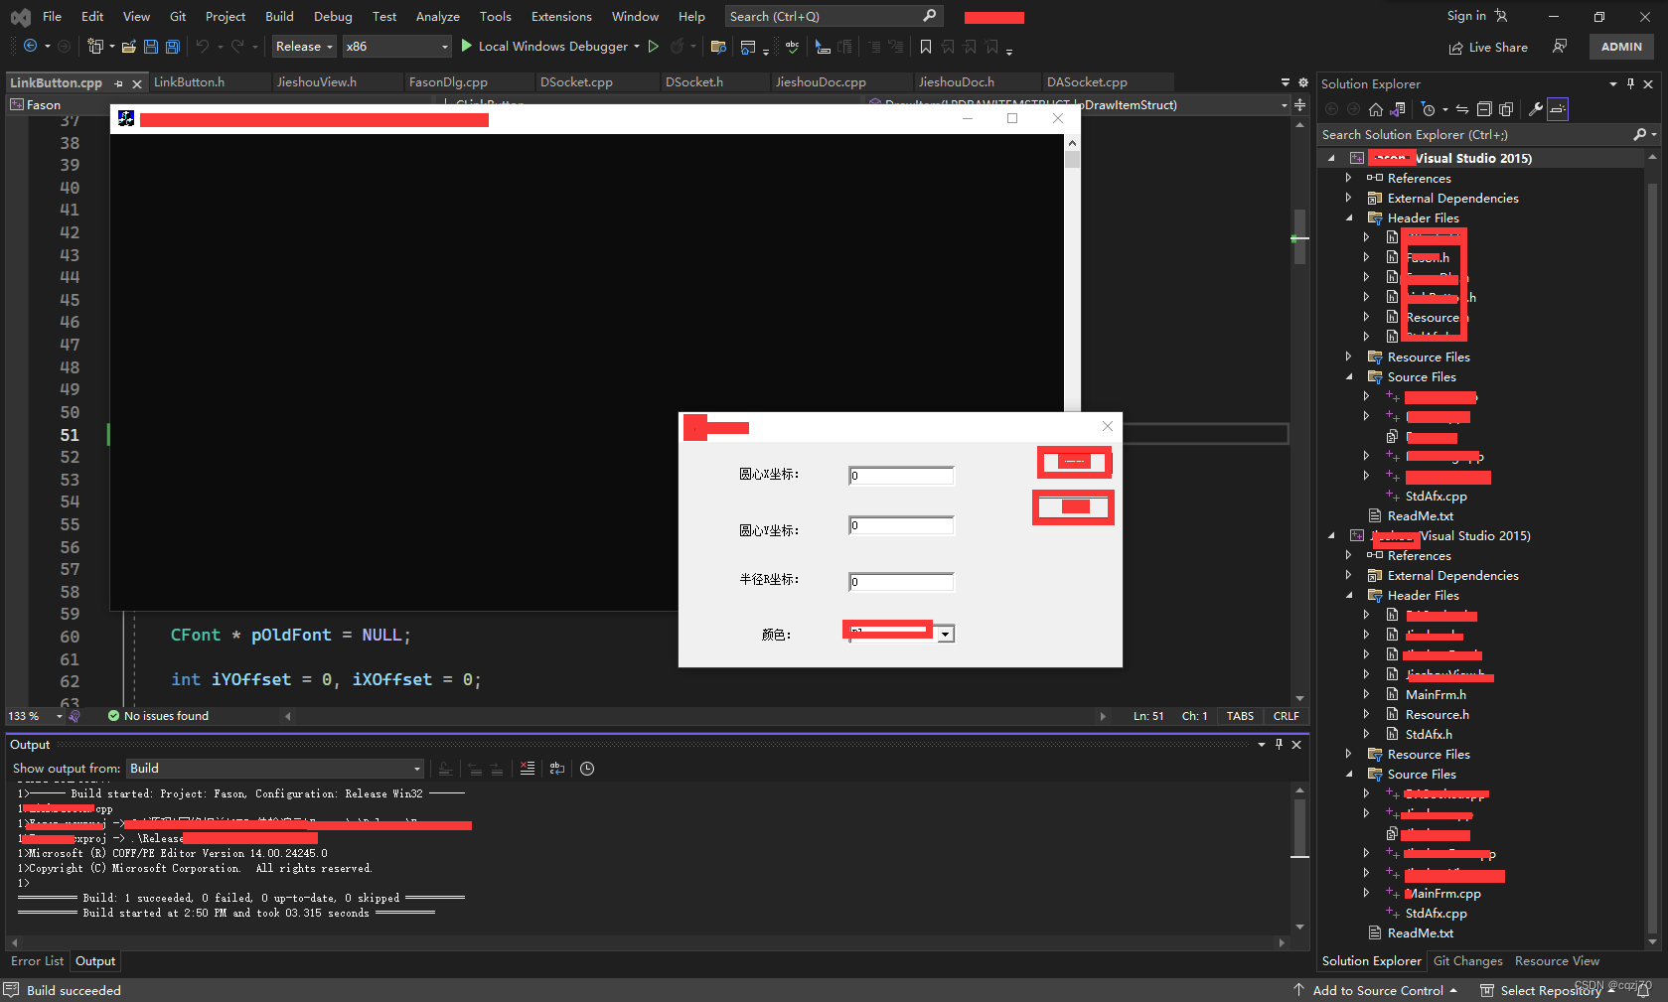Click the search magnifier in Solution Explorer search

pos(1639,134)
